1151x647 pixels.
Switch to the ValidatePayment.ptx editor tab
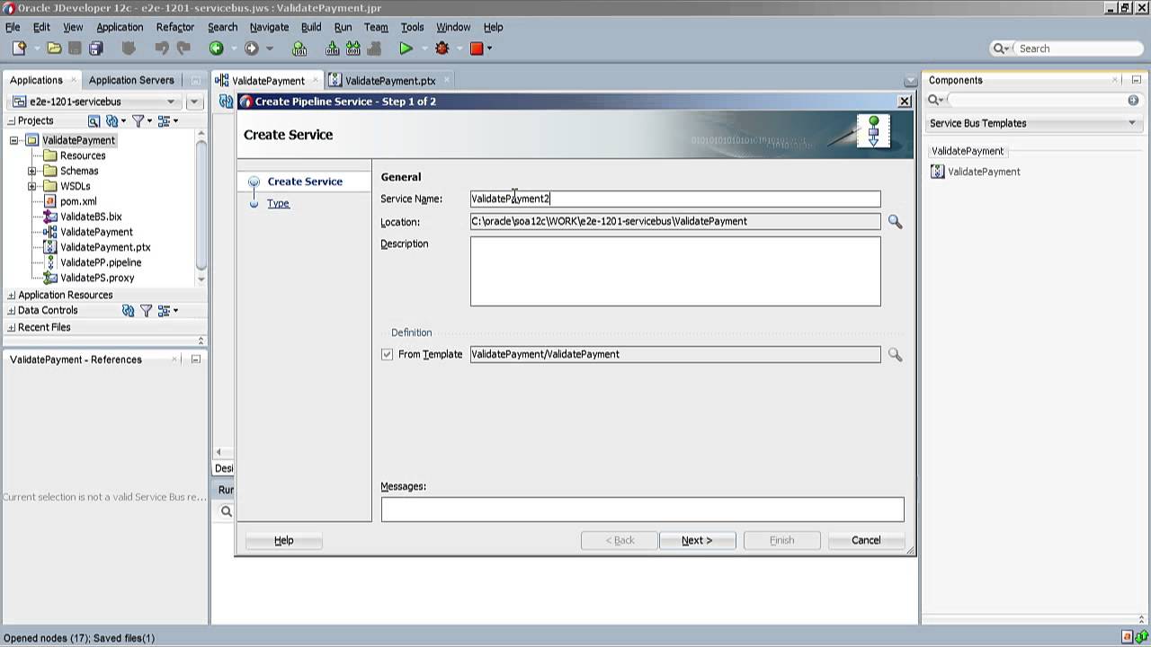tap(390, 80)
